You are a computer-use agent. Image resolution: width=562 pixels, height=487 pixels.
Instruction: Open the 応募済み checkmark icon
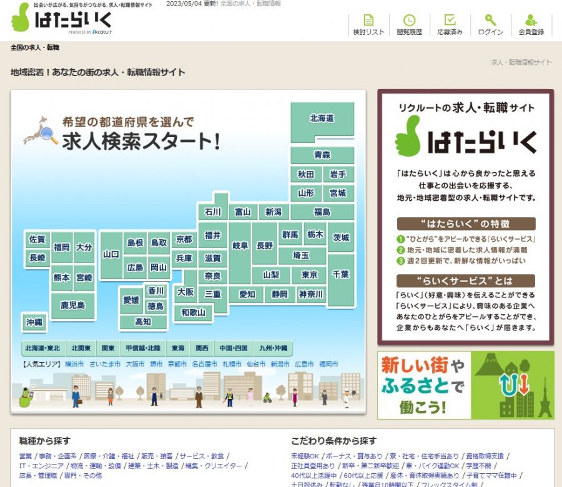click(450, 20)
